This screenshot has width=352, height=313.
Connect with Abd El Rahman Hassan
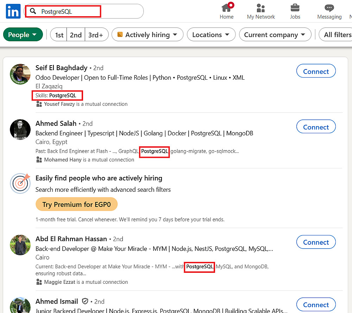[x=316, y=242]
